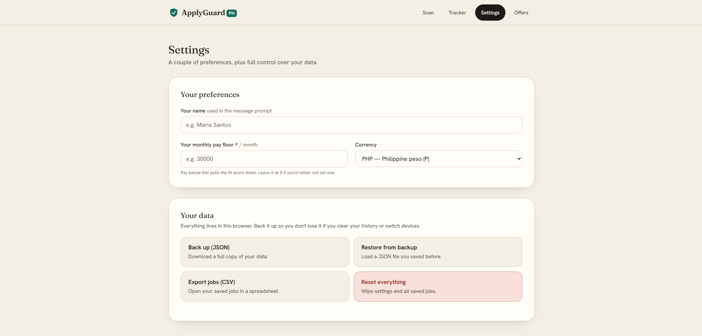
Task: Click the PH badge next to ApplyGuard
Action: 232,13
